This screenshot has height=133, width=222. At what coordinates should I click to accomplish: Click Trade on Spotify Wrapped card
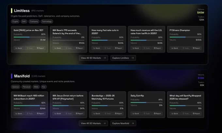coord(186,113)
